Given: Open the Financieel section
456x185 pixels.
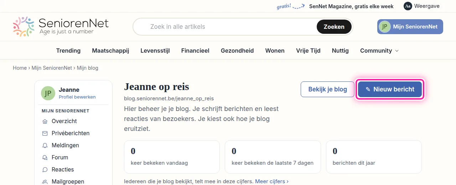Looking at the screenshot, I should coord(195,51).
